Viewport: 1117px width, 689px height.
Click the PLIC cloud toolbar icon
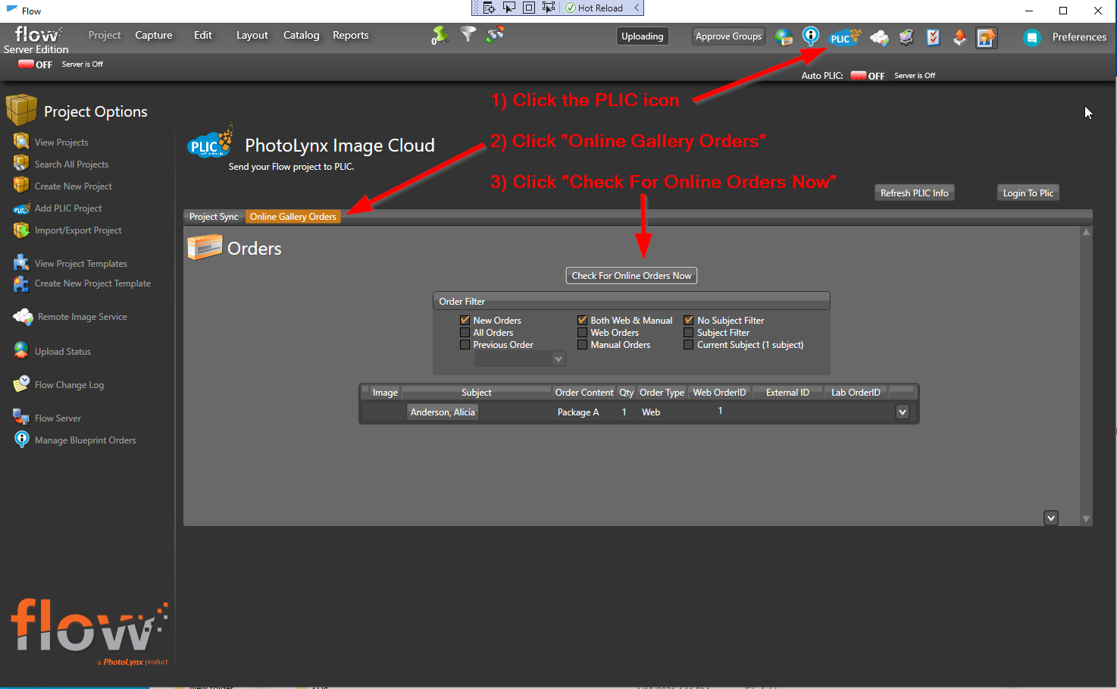(844, 37)
